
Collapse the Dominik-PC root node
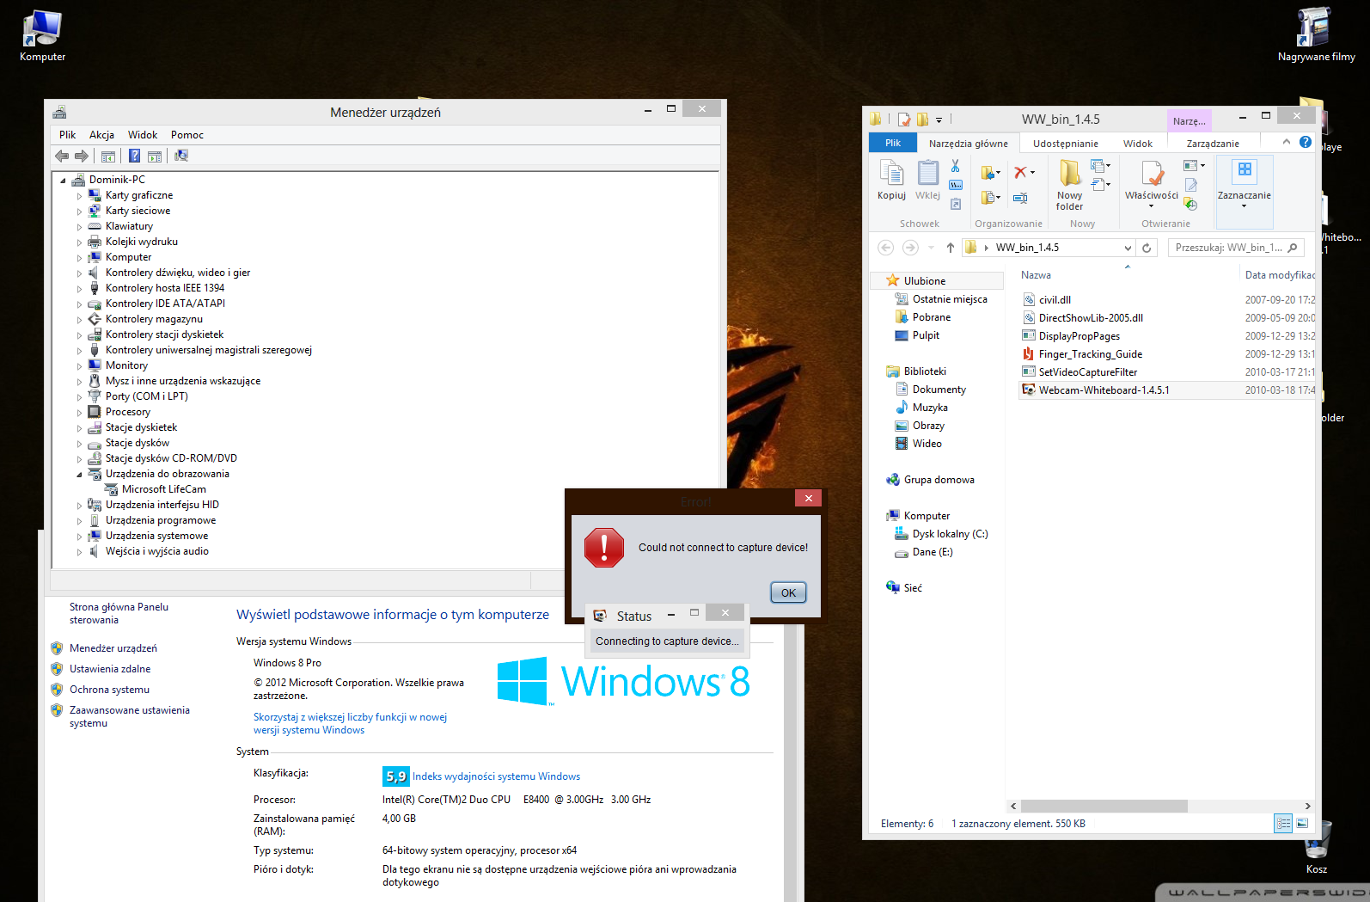(x=63, y=181)
